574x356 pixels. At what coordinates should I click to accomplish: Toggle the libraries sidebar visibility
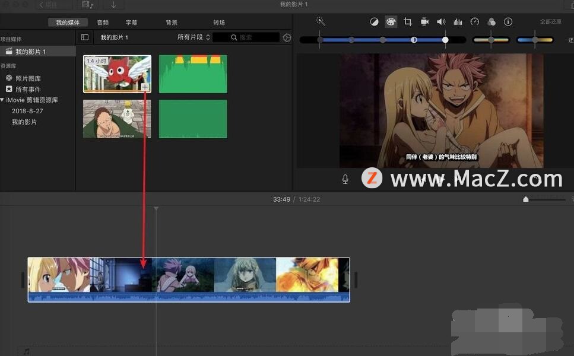pyautogui.click(x=84, y=37)
